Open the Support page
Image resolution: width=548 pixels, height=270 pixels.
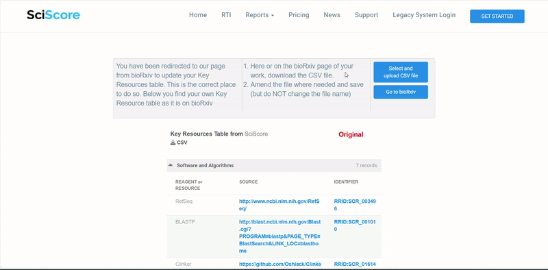[366, 15]
